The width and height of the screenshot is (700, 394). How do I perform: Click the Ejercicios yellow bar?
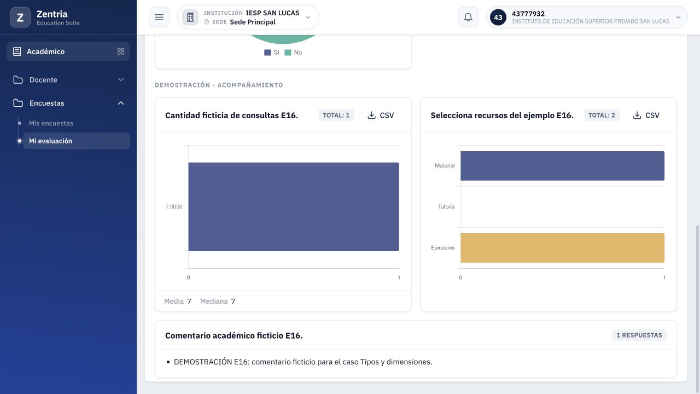pyautogui.click(x=562, y=248)
